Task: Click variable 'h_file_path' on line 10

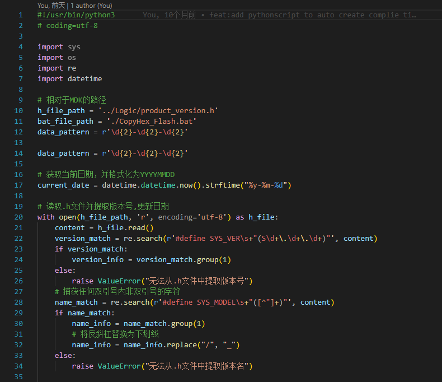Action: click(61, 110)
